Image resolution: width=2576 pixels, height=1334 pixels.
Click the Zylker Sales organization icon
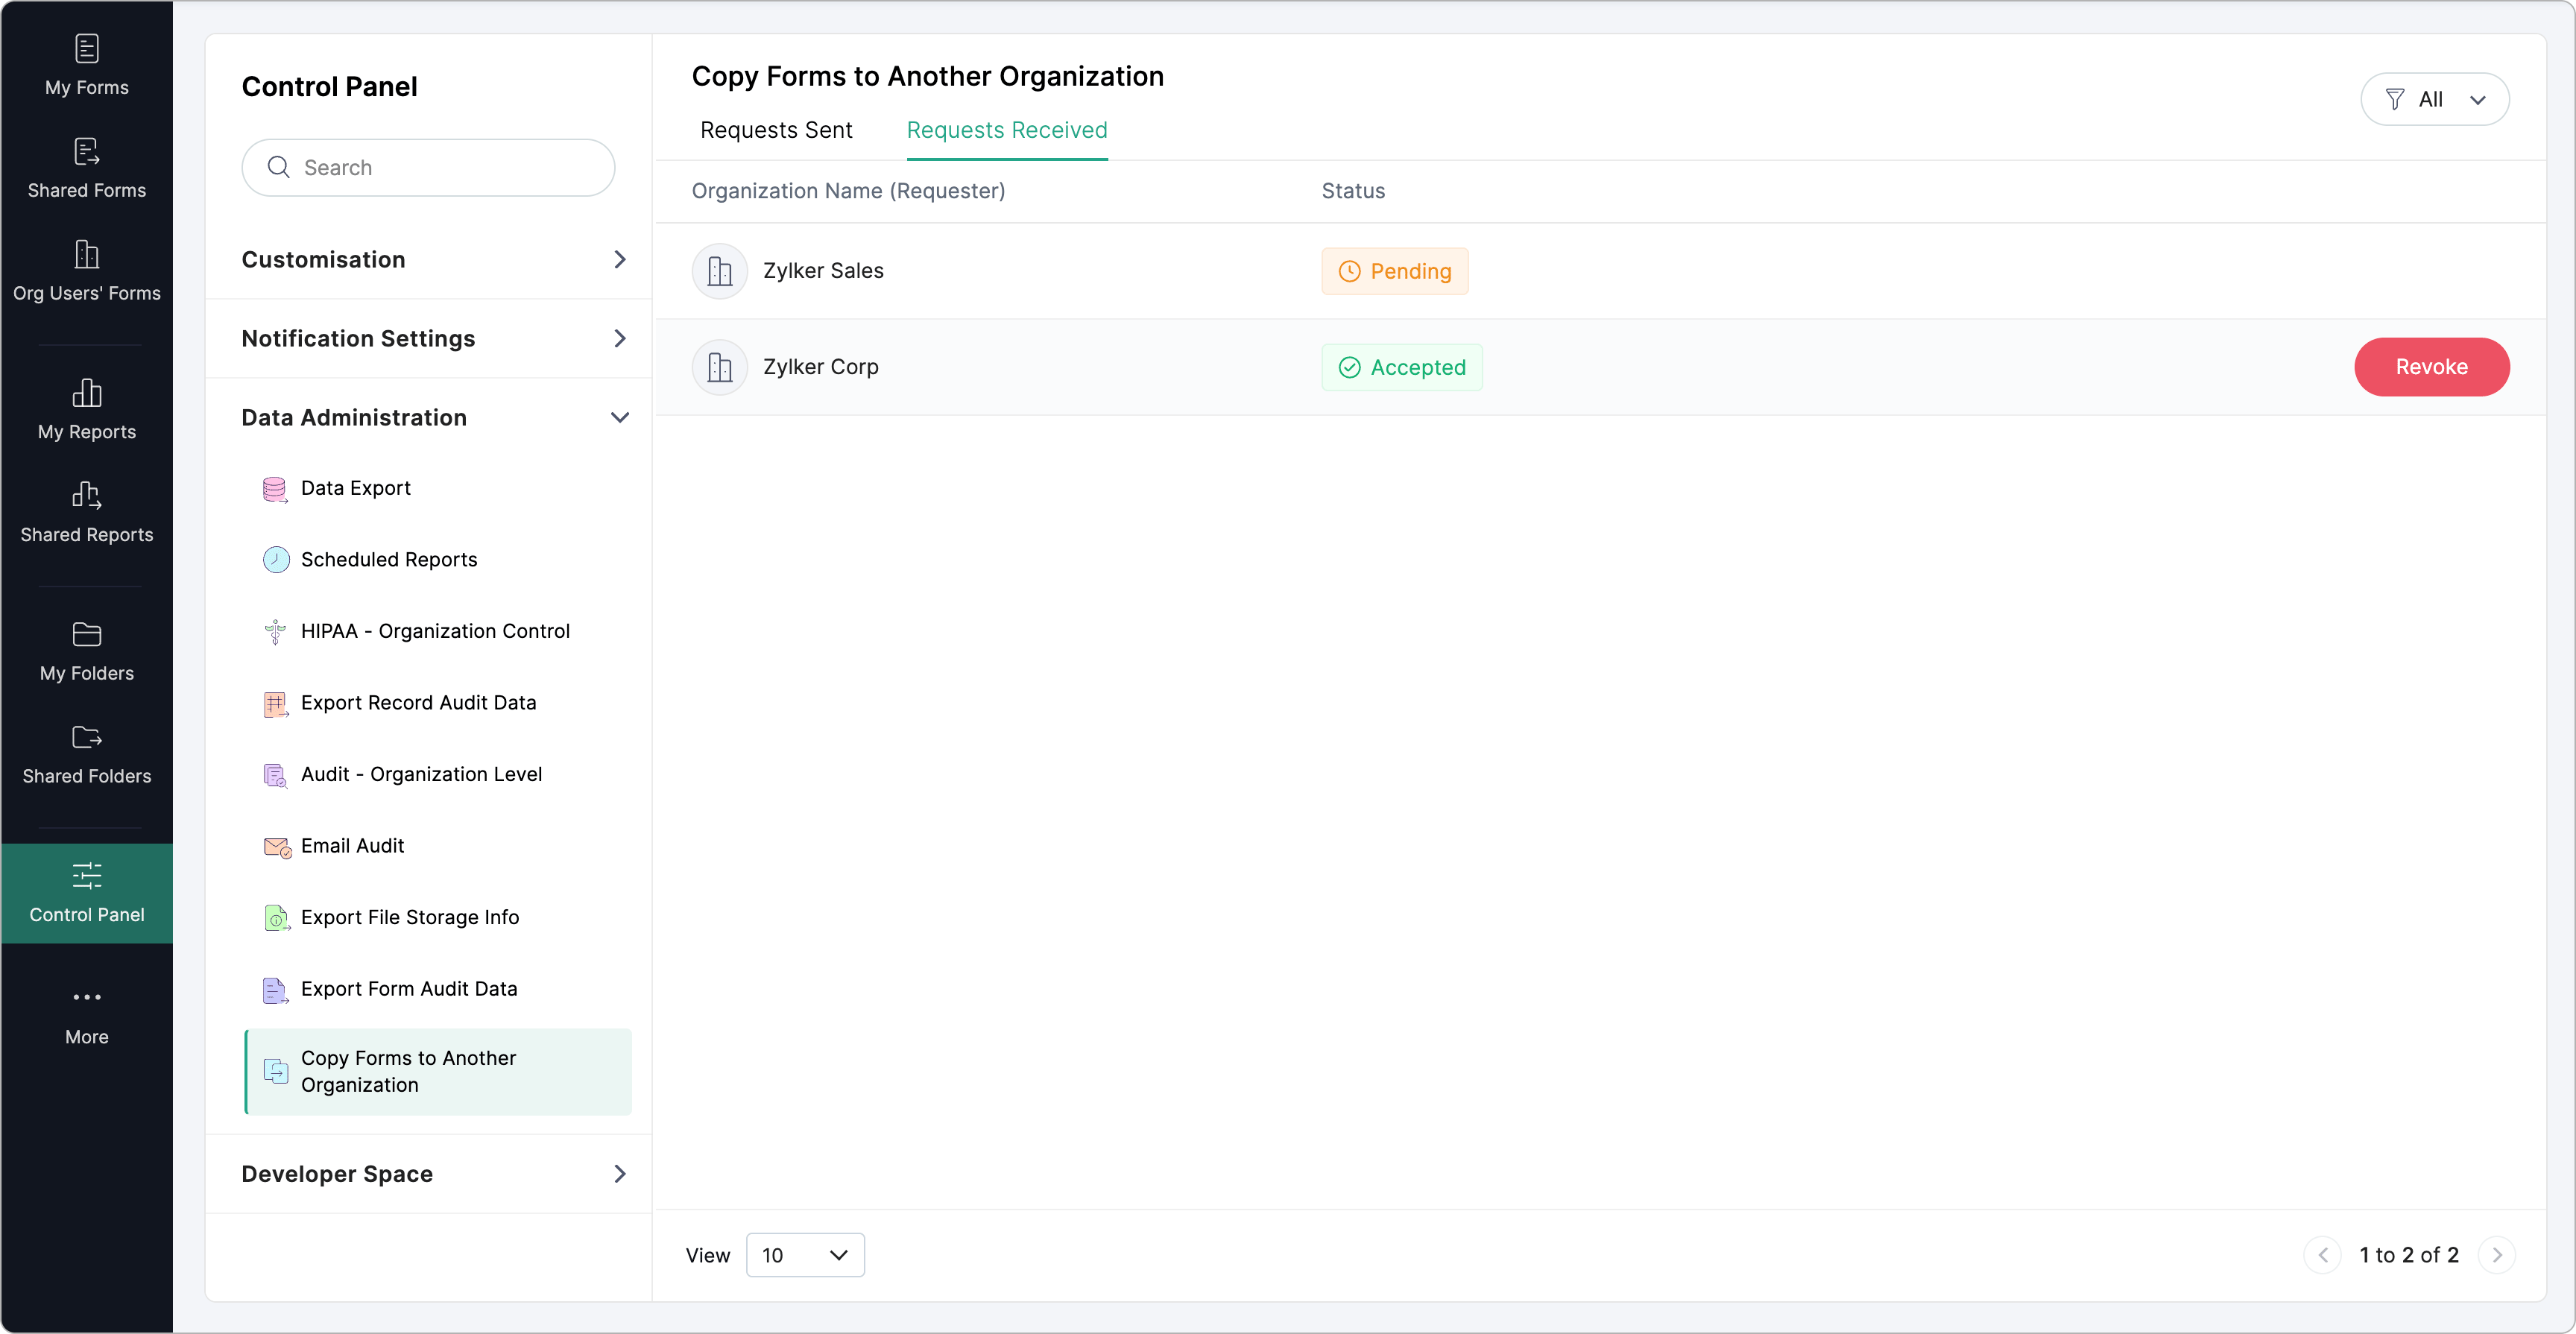pos(719,271)
